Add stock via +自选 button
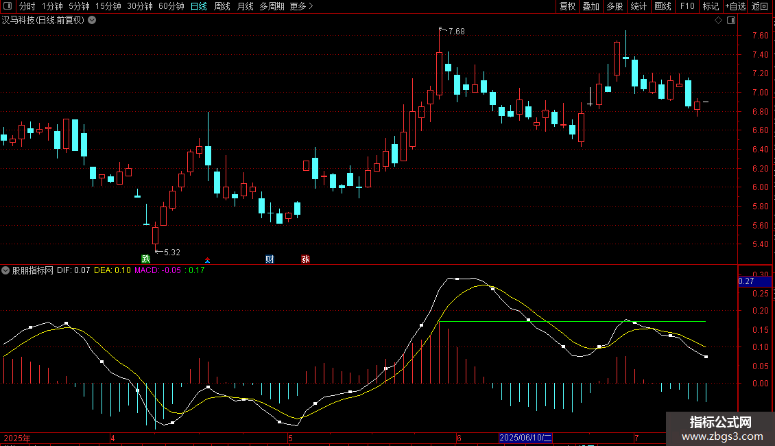The height and width of the screenshot is (446, 775). point(735,6)
